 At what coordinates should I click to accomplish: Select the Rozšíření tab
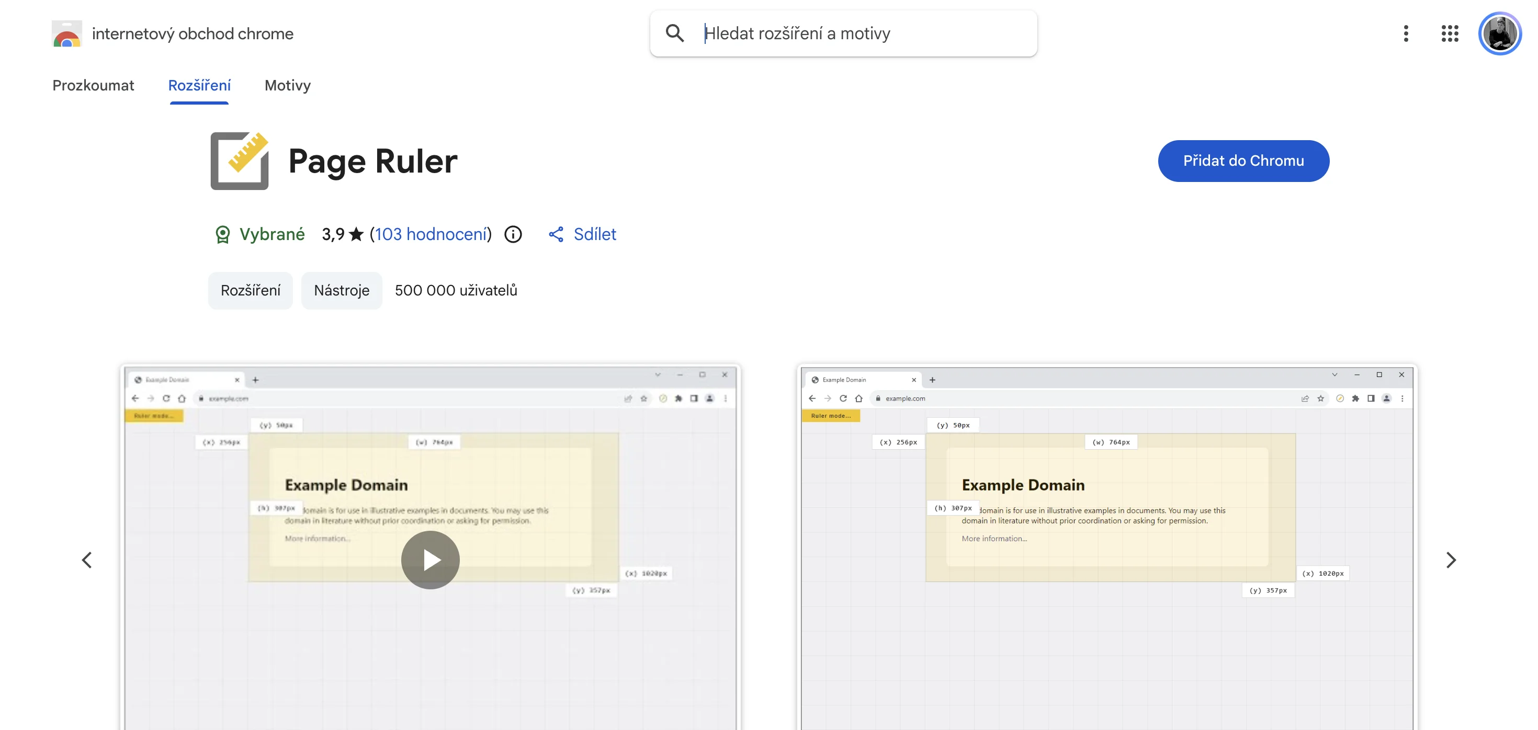tap(199, 85)
